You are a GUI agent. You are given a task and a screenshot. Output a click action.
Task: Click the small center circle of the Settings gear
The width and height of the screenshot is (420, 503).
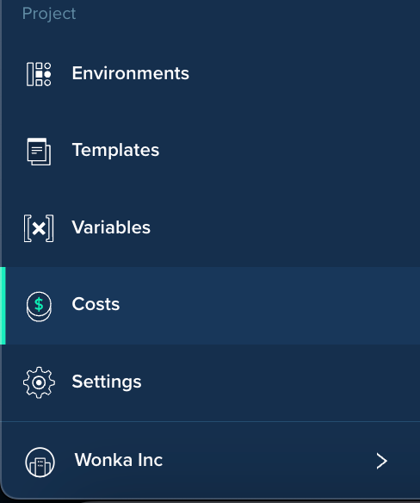pyautogui.click(x=39, y=382)
